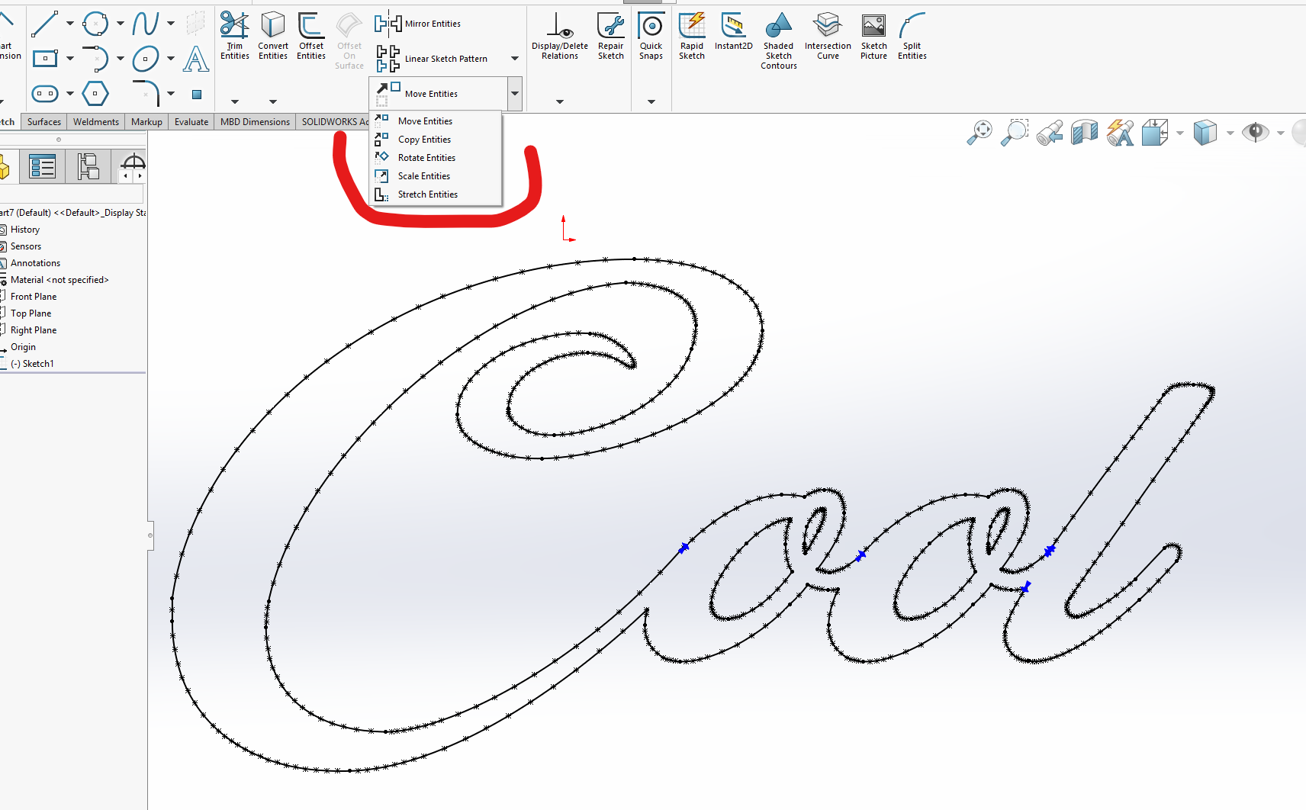This screenshot has height=810, width=1306.
Task: Expand Spline tool dropdown arrow
Action: pos(171,24)
